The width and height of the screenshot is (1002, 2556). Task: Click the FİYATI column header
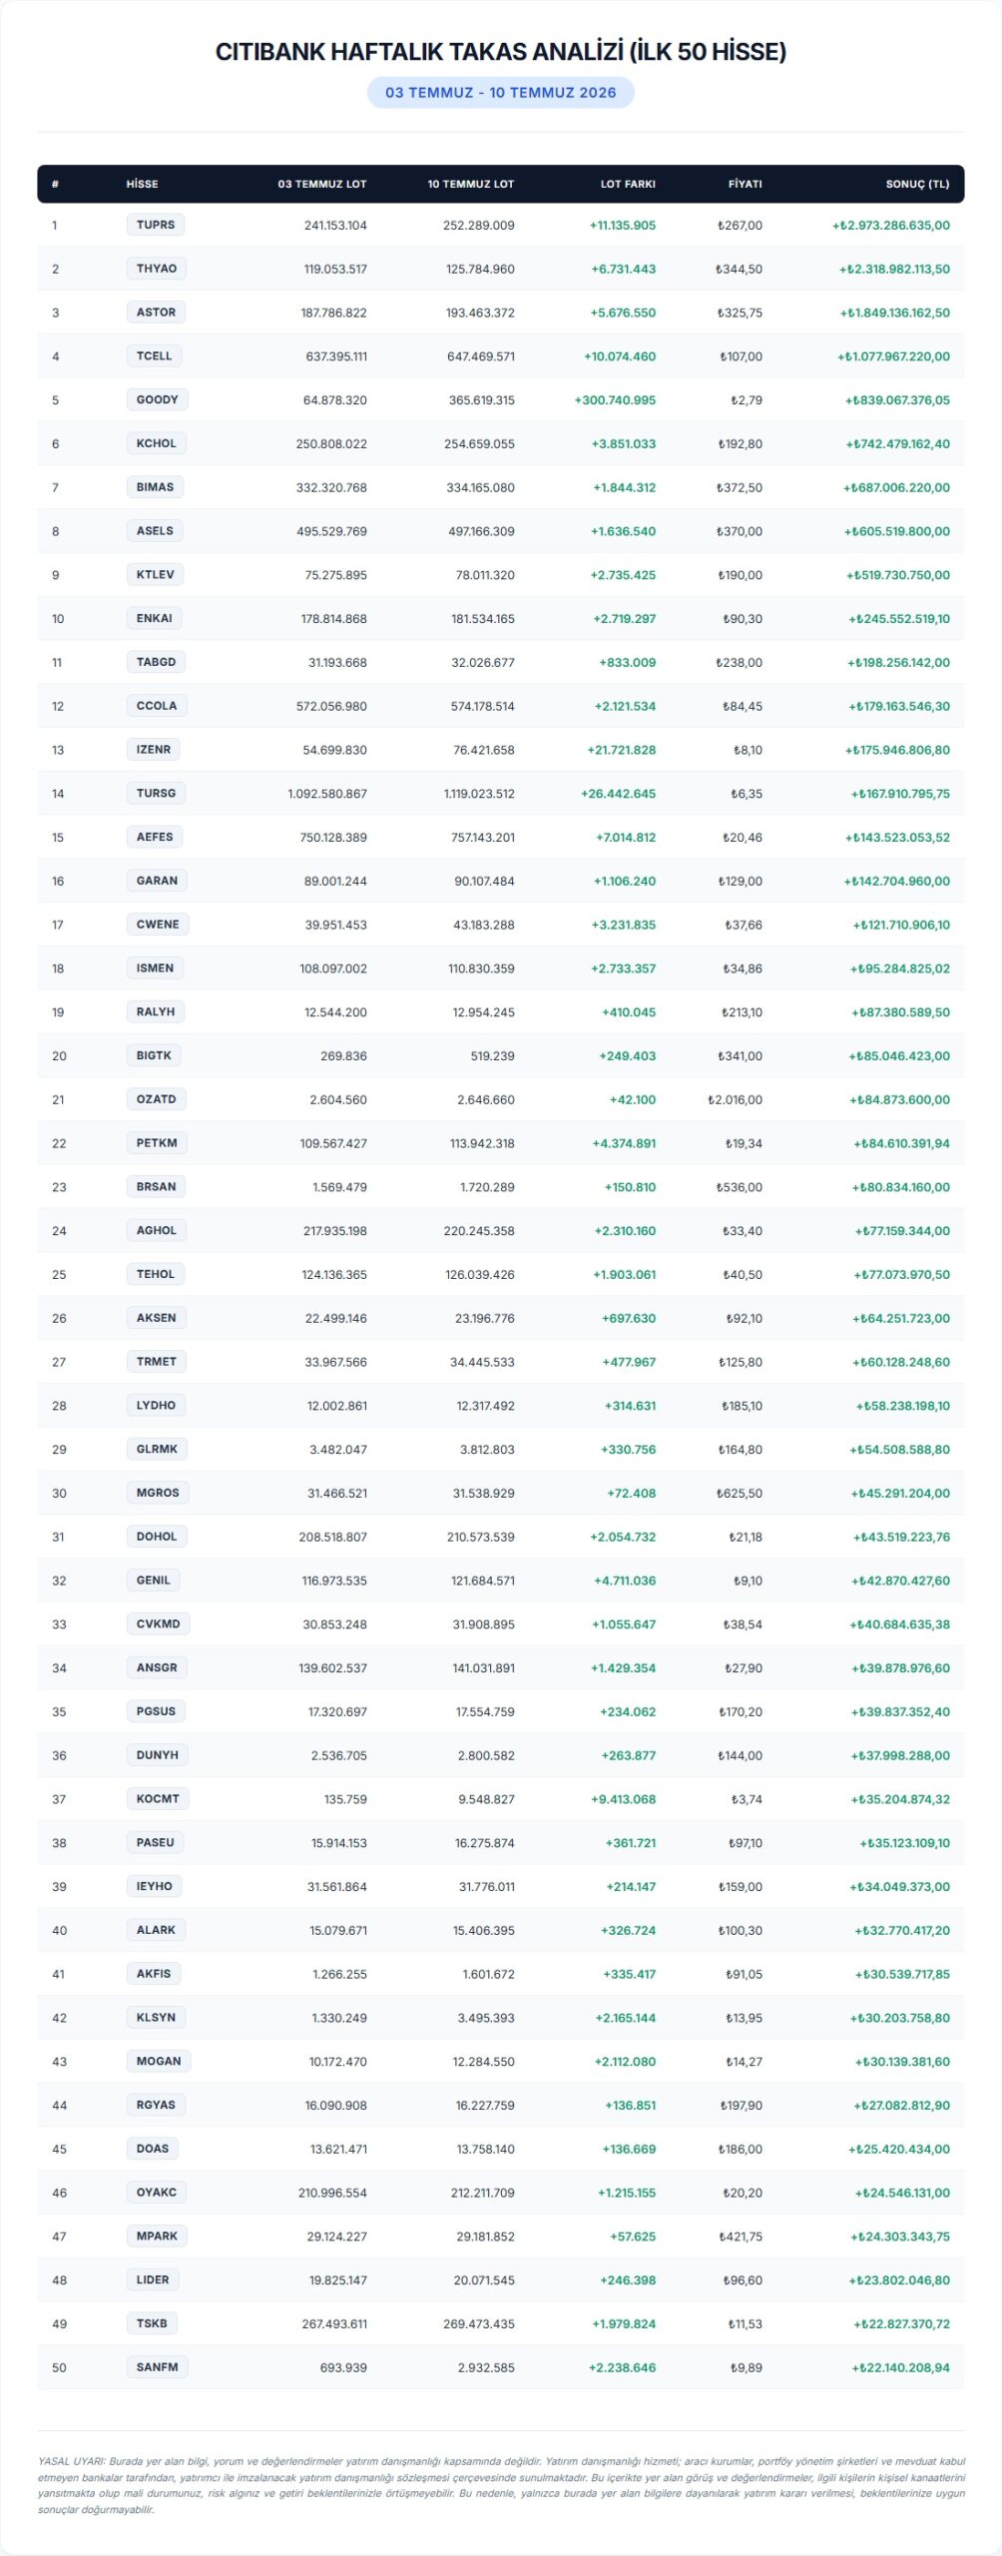(x=746, y=184)
